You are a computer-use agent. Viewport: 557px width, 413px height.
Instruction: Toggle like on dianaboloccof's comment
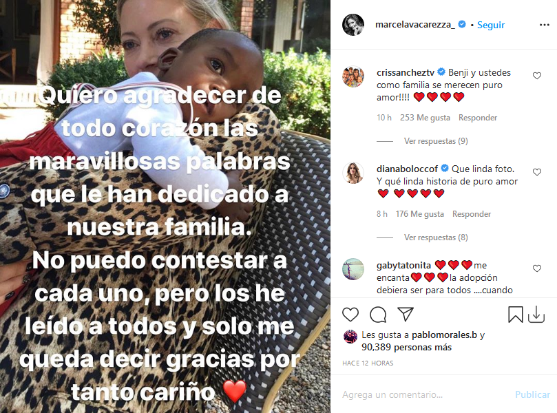click(537, 172)
